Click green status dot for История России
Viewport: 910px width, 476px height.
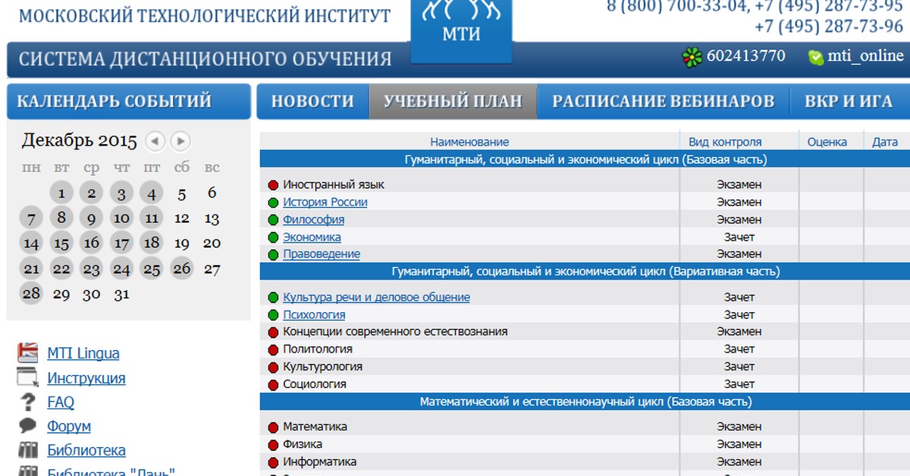(274, 202)
